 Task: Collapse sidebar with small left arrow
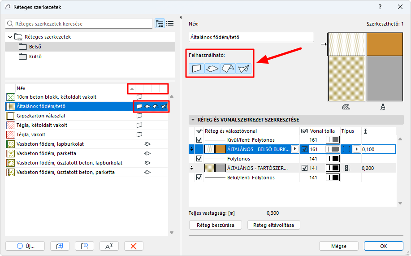[181, 17]
